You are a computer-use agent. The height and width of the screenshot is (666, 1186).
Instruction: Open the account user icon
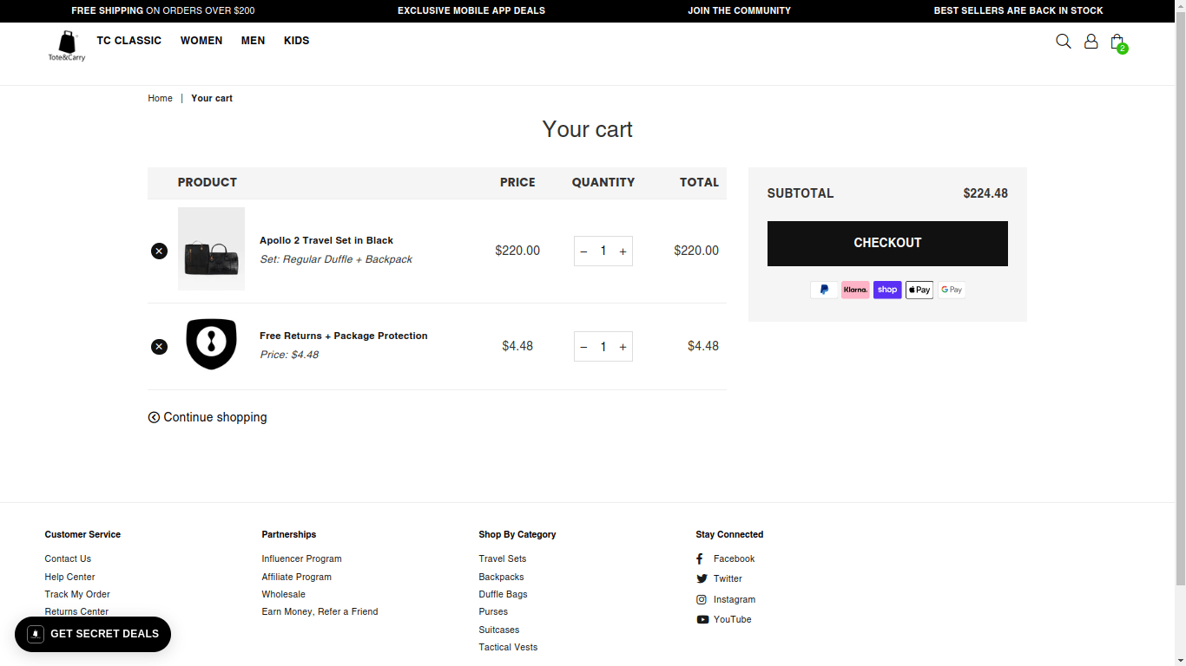[x=1090, y=41]
